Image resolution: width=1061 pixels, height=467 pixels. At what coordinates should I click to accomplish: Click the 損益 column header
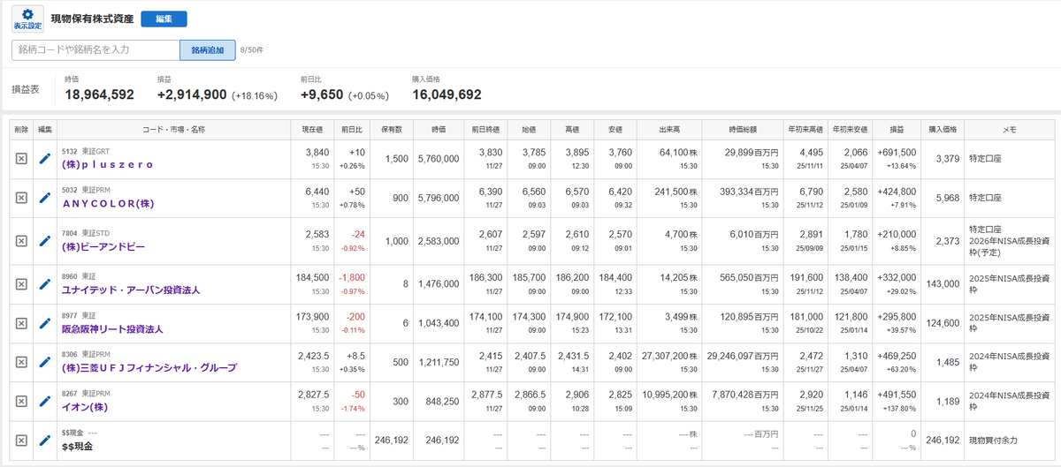(897, 130)
